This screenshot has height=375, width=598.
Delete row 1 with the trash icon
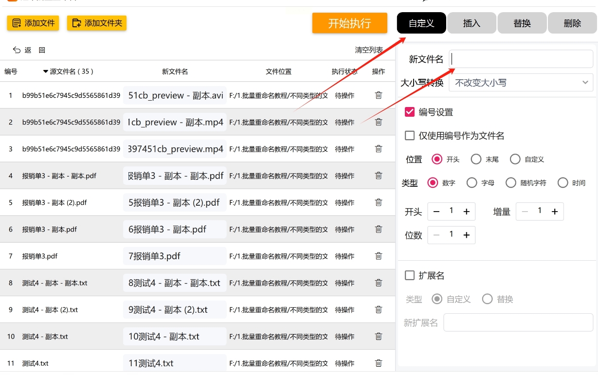pyautogui.click(x=378, y=95)
